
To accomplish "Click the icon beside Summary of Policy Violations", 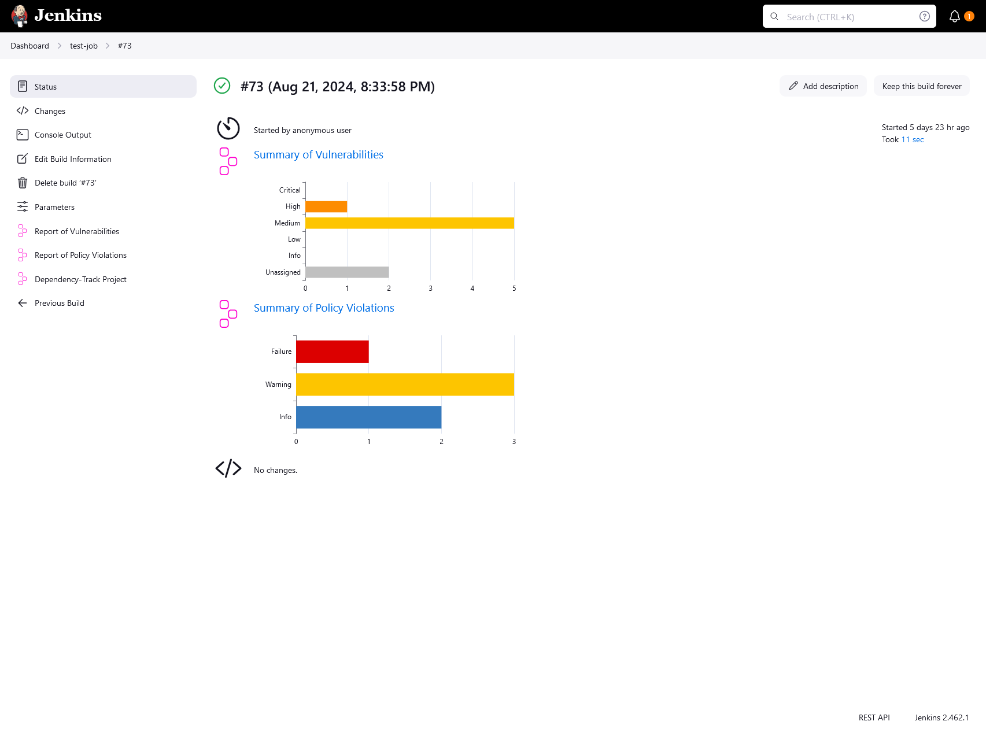I will [228, 314].
